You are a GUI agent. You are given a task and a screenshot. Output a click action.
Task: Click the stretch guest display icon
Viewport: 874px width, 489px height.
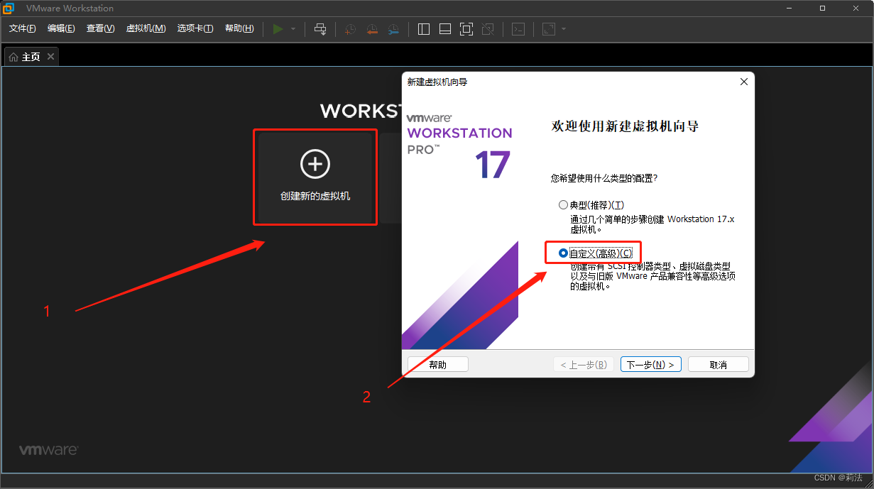pos(549,29)
